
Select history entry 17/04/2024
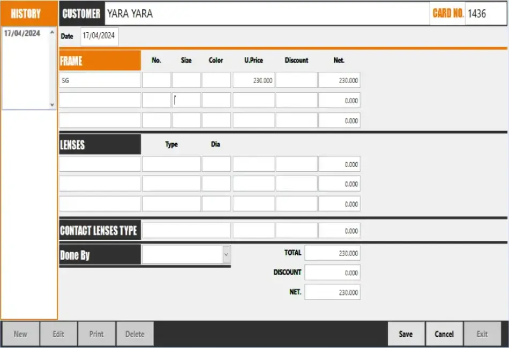(22, 33)
